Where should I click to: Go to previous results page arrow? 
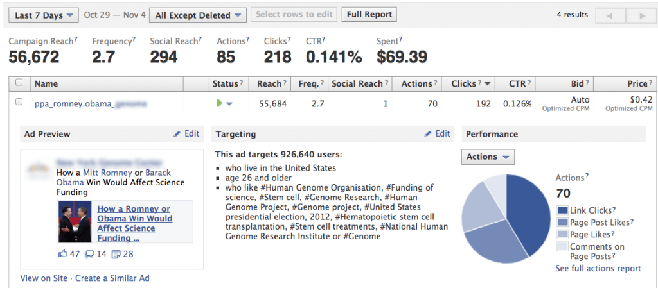[x=610, y=16]
